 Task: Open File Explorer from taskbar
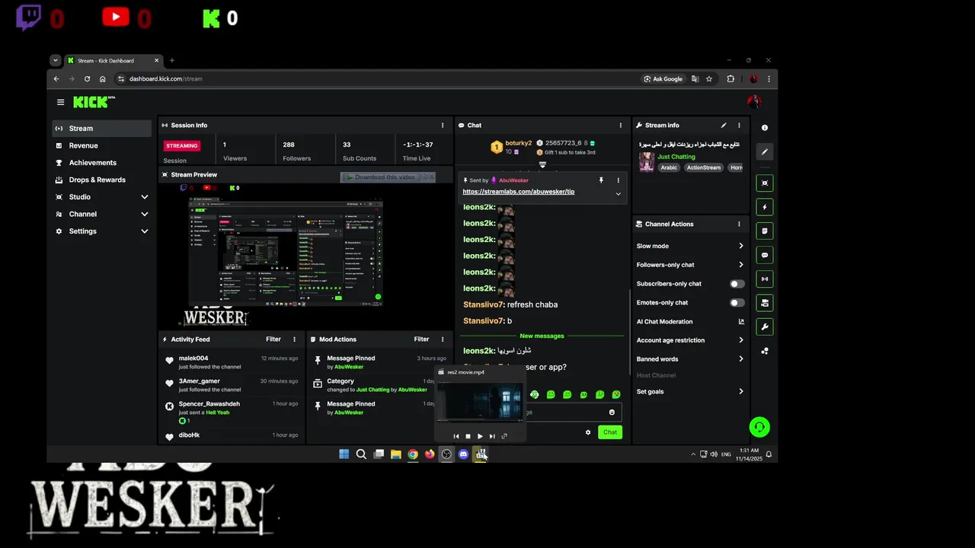(x=396, y=454)
